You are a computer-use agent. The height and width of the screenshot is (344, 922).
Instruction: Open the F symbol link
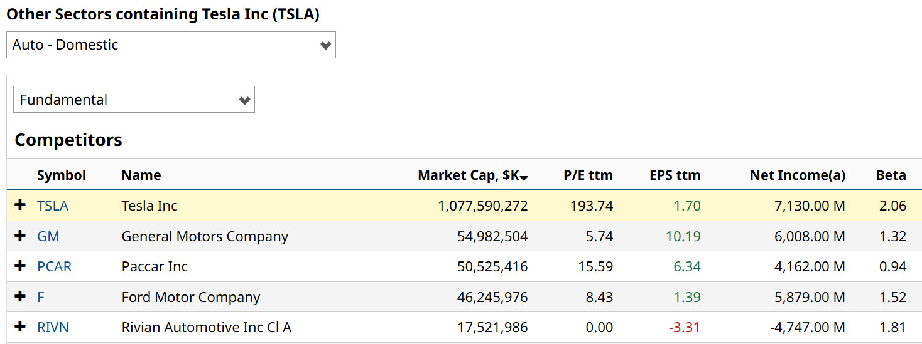(x=41, y=297)
